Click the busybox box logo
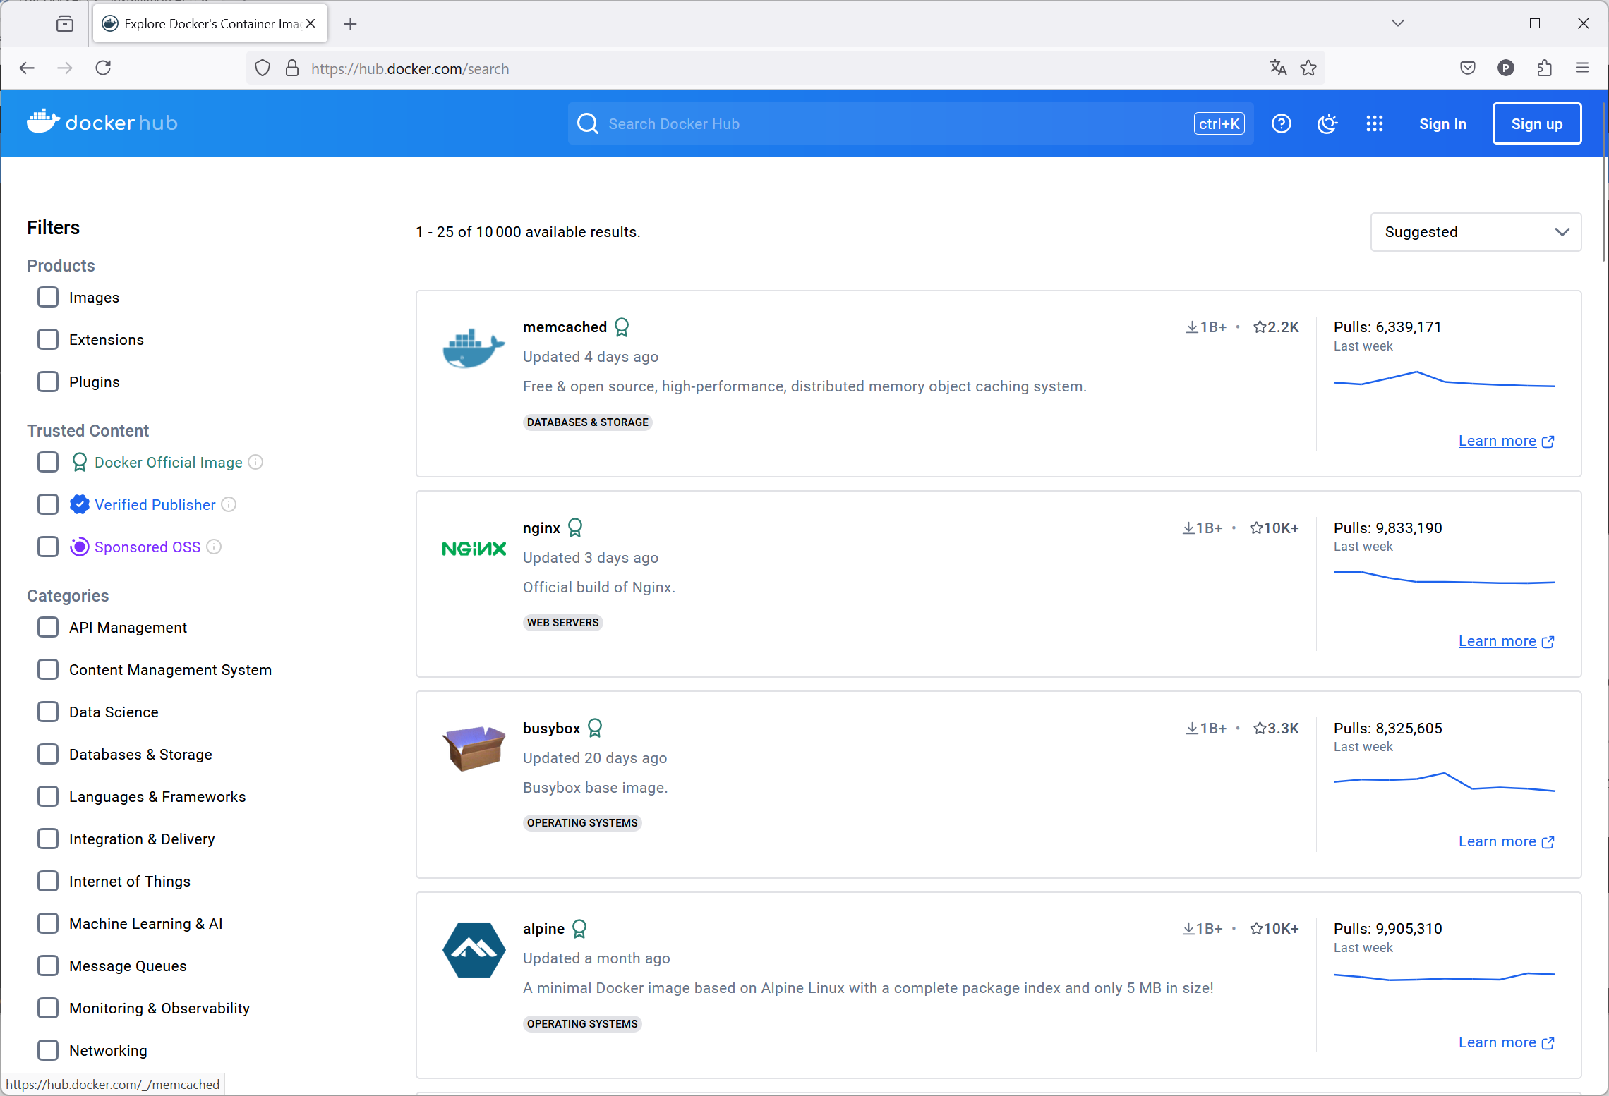1609x1096 pixels. [x=474, y=748]
